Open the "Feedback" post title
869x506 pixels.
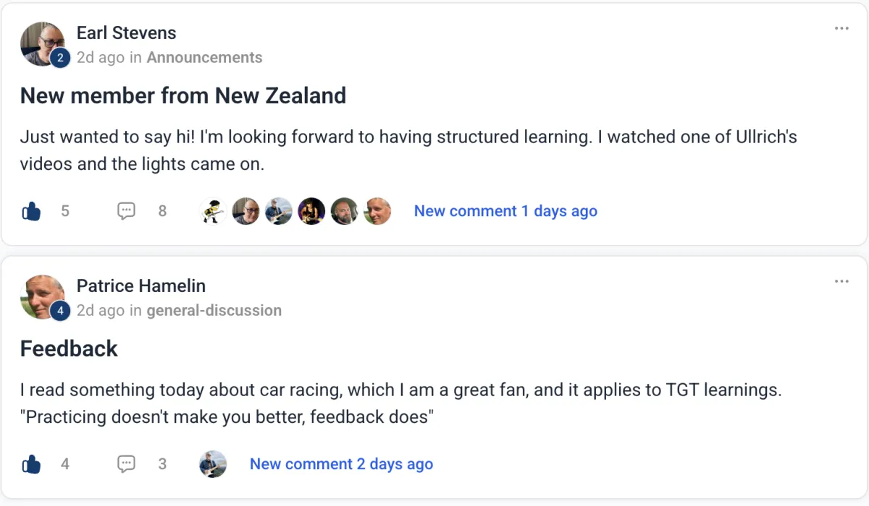tap(69, 348)
